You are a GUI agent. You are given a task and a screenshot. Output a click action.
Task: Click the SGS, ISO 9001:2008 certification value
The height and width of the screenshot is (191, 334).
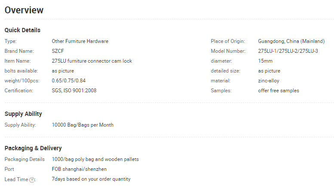[x=74, y=91]
